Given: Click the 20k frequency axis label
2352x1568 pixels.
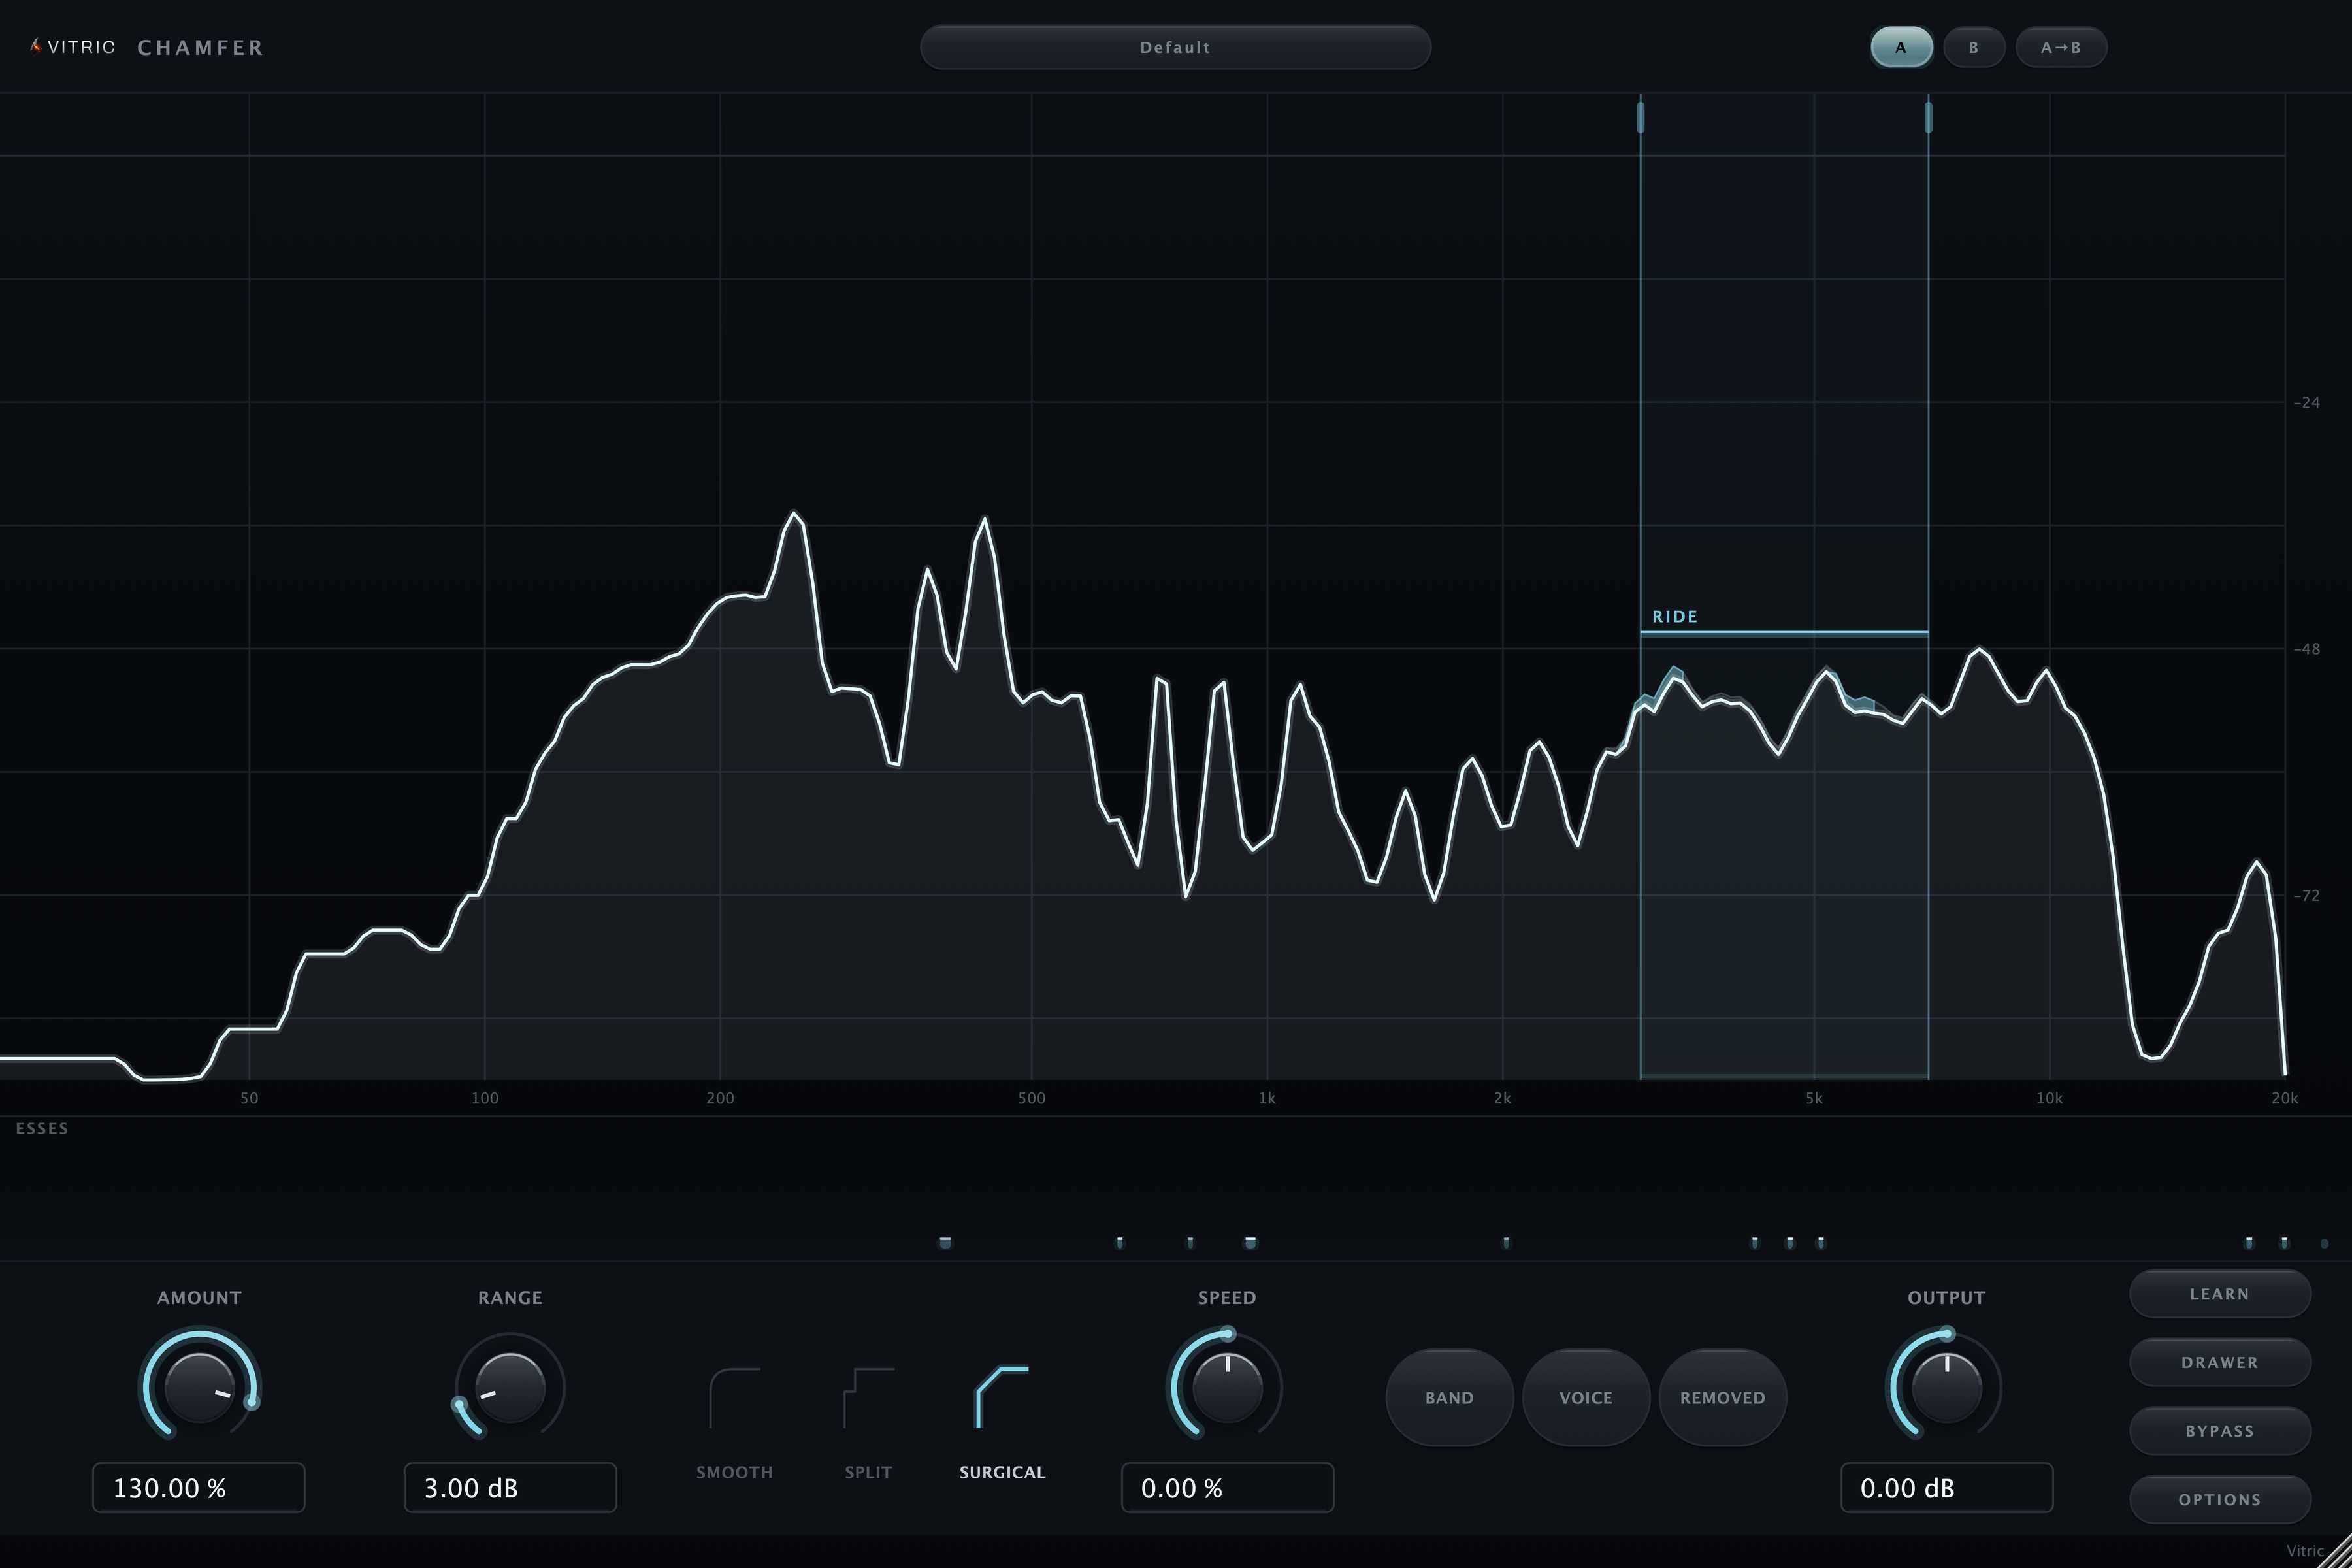Looking at the screenshot, I should click(2284, 1098).
